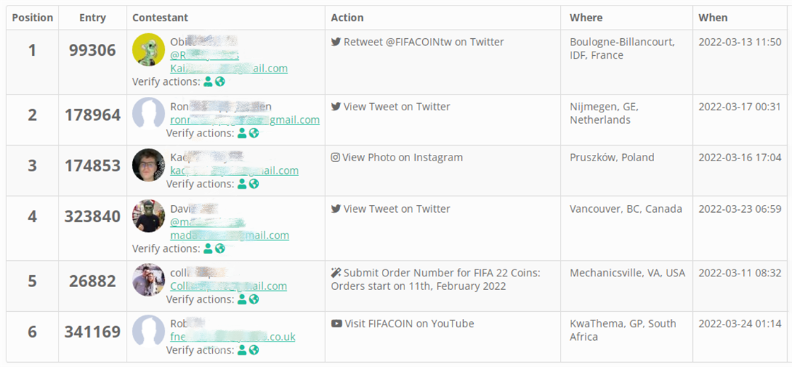Click the Position column header
Screen dimensions: 792x367
(x=33, y=18)
